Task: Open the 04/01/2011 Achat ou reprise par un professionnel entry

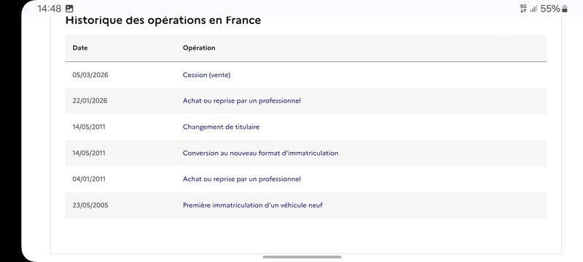Action: pos(242,179)
